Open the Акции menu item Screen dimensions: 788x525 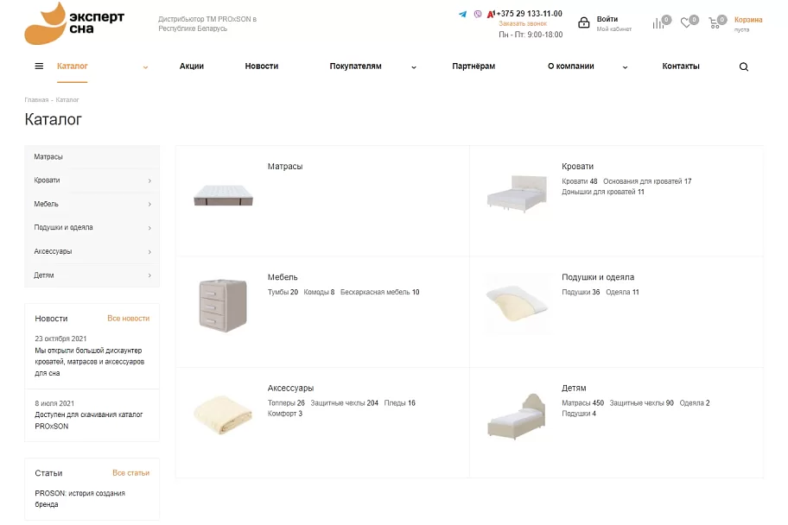tap(192, 66)
